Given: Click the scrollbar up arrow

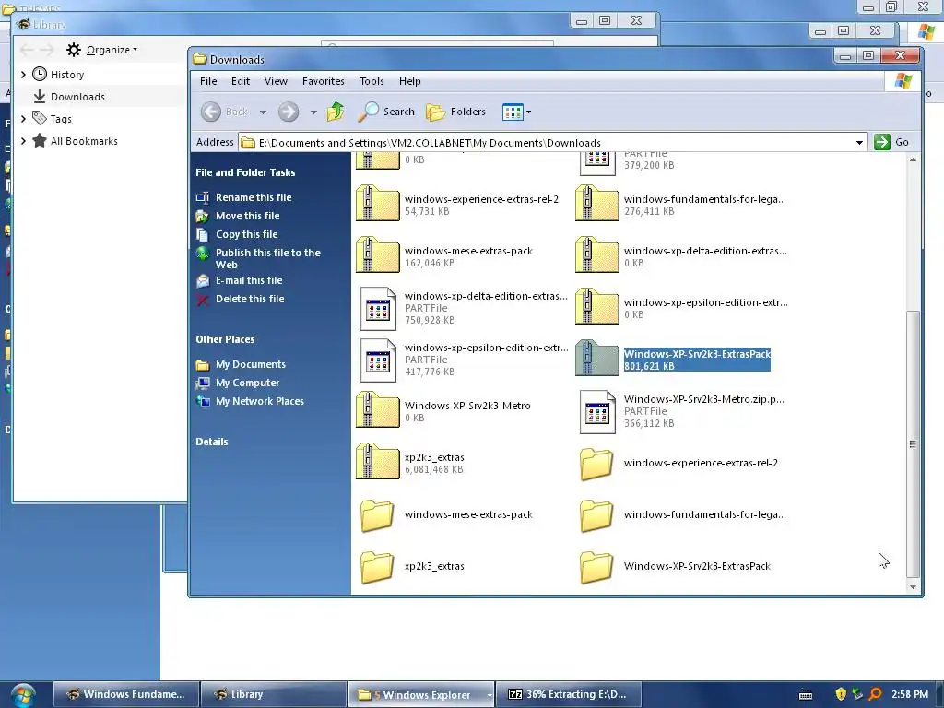Looking at the screenshot, I should pos(913,159).
